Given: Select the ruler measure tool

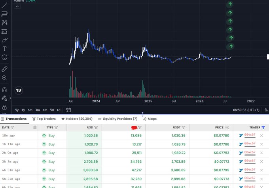Looking at the screenshot, I should (x=4, y=69).
